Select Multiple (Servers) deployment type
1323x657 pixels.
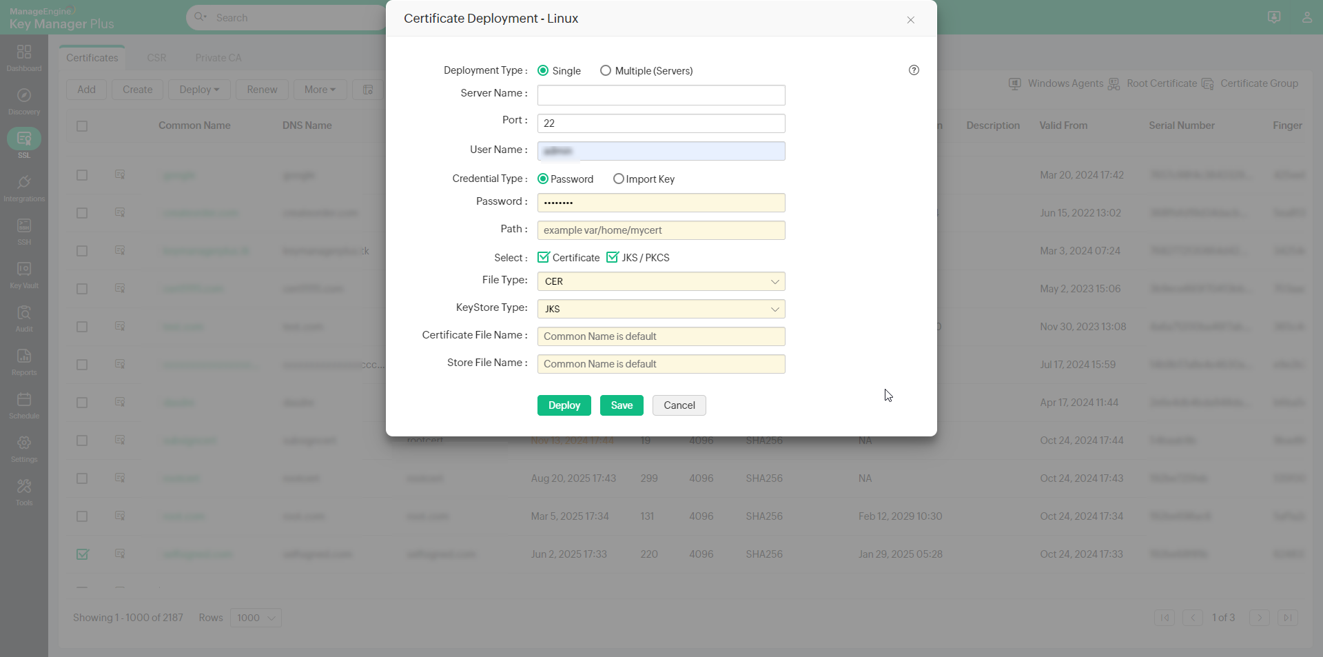pyautogui.click(x=606, y=70)
